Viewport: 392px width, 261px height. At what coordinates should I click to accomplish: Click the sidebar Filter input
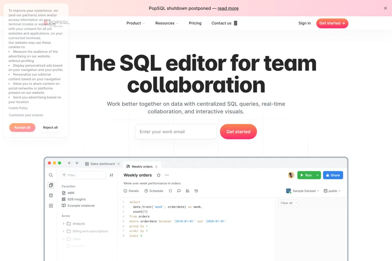83,175
